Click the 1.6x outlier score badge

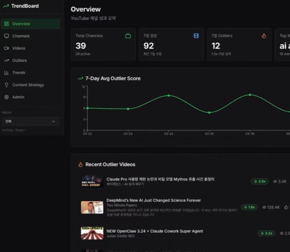[x=249, y=207]
